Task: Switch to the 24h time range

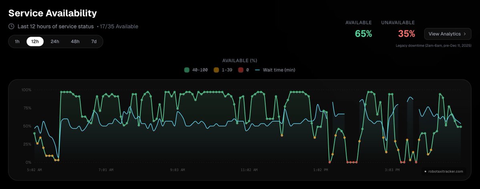Action: (55, 41)
